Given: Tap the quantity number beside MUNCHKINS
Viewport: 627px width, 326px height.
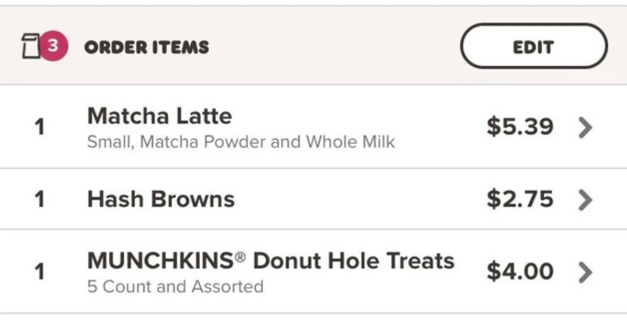Looking at the screenshot, I should coord(39,272).
